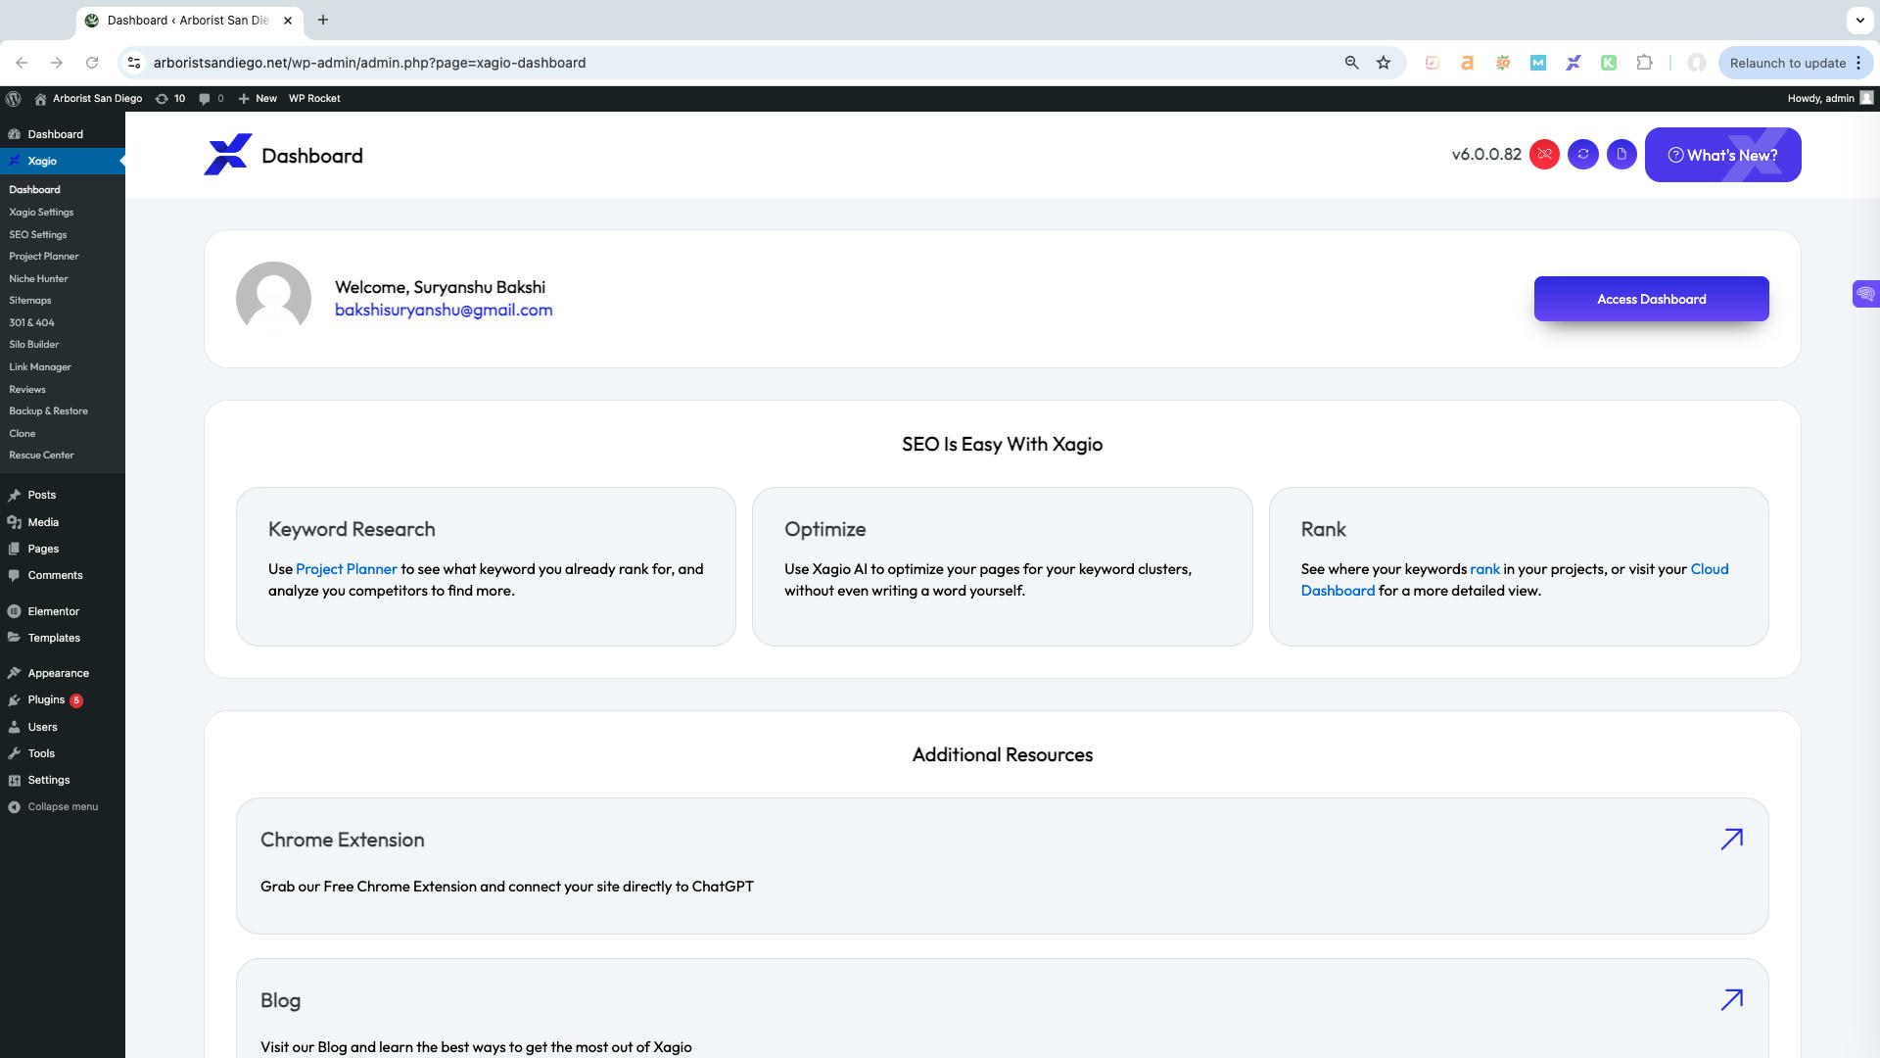Open Tools in sidebar
The height and width of the screenshot is (1058, 1880).
click(41, 754)
